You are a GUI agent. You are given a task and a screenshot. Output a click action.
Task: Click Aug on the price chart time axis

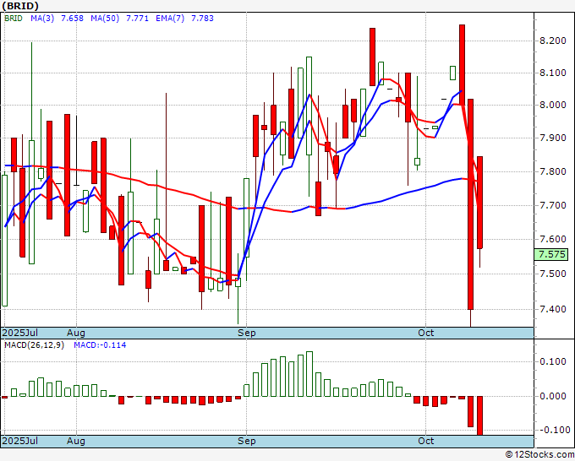point(76,333)
